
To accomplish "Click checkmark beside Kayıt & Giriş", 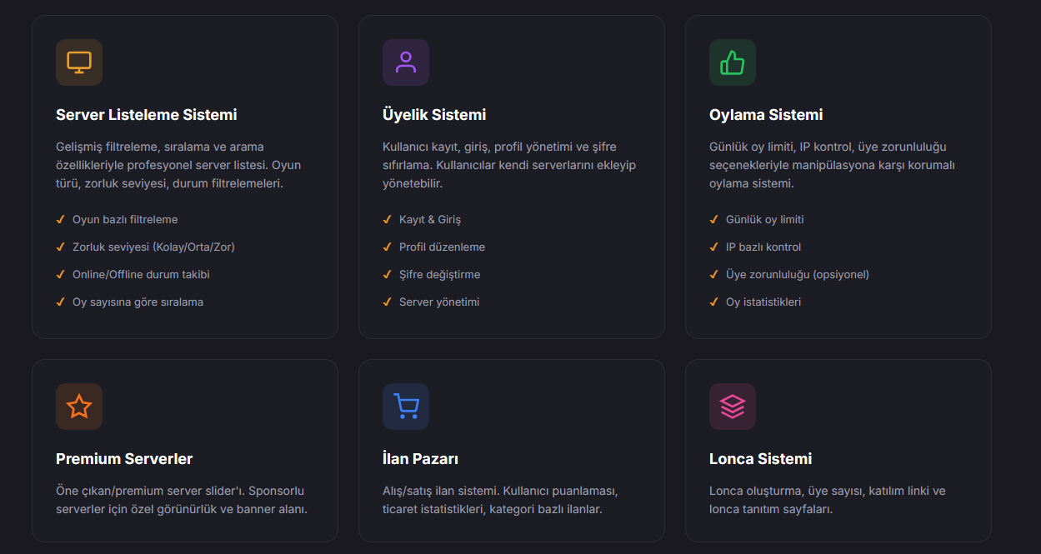I will (388, 220).
